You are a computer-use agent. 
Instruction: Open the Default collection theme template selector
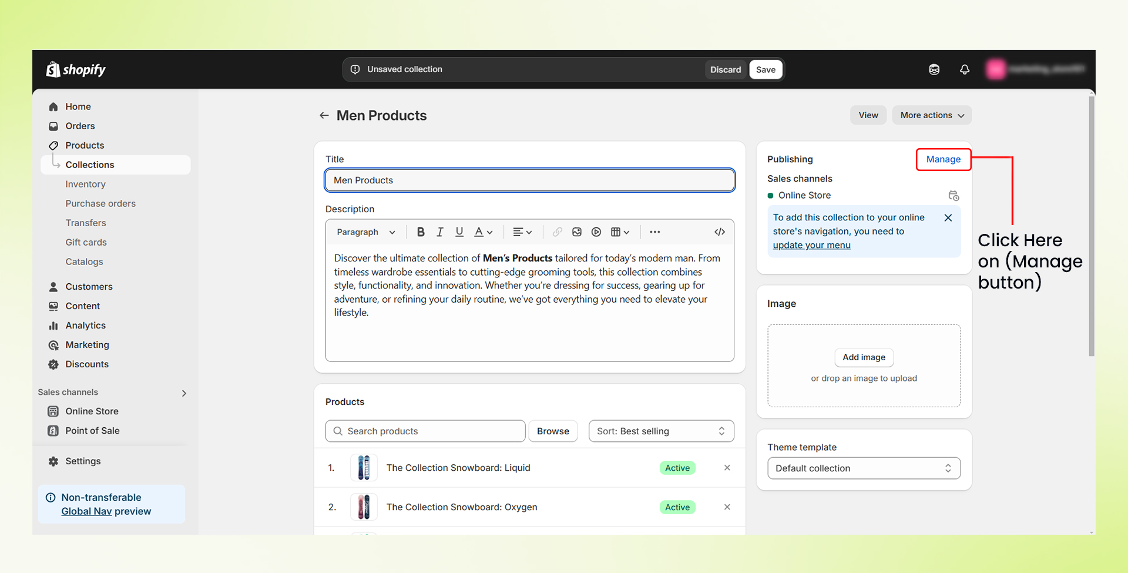pyautogui.click(x=864, y=468)
